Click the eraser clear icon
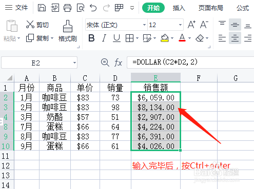The height and width of the screenshot is (189, 254). coord(200,38)
